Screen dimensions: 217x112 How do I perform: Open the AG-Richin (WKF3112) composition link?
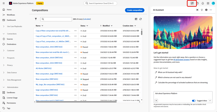click(44, 68)
